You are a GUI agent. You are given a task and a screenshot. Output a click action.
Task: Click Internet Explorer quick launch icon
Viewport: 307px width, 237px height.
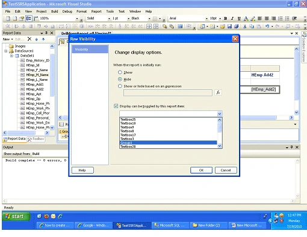[x=60, y=216]
